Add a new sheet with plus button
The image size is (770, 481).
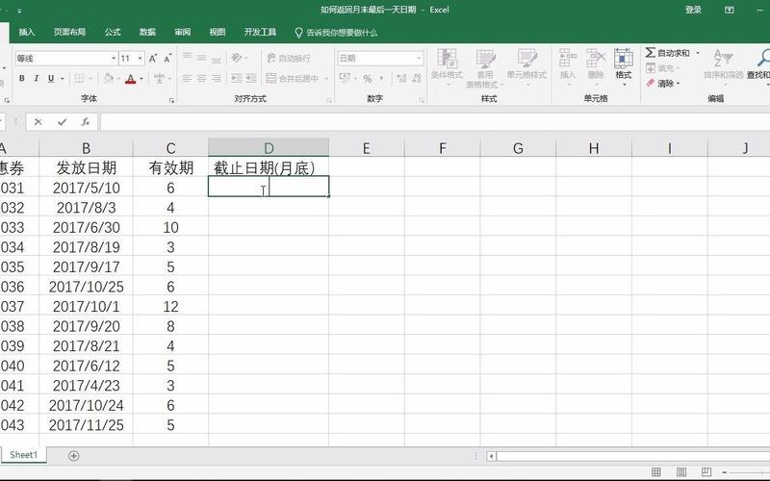pos(74,456)
